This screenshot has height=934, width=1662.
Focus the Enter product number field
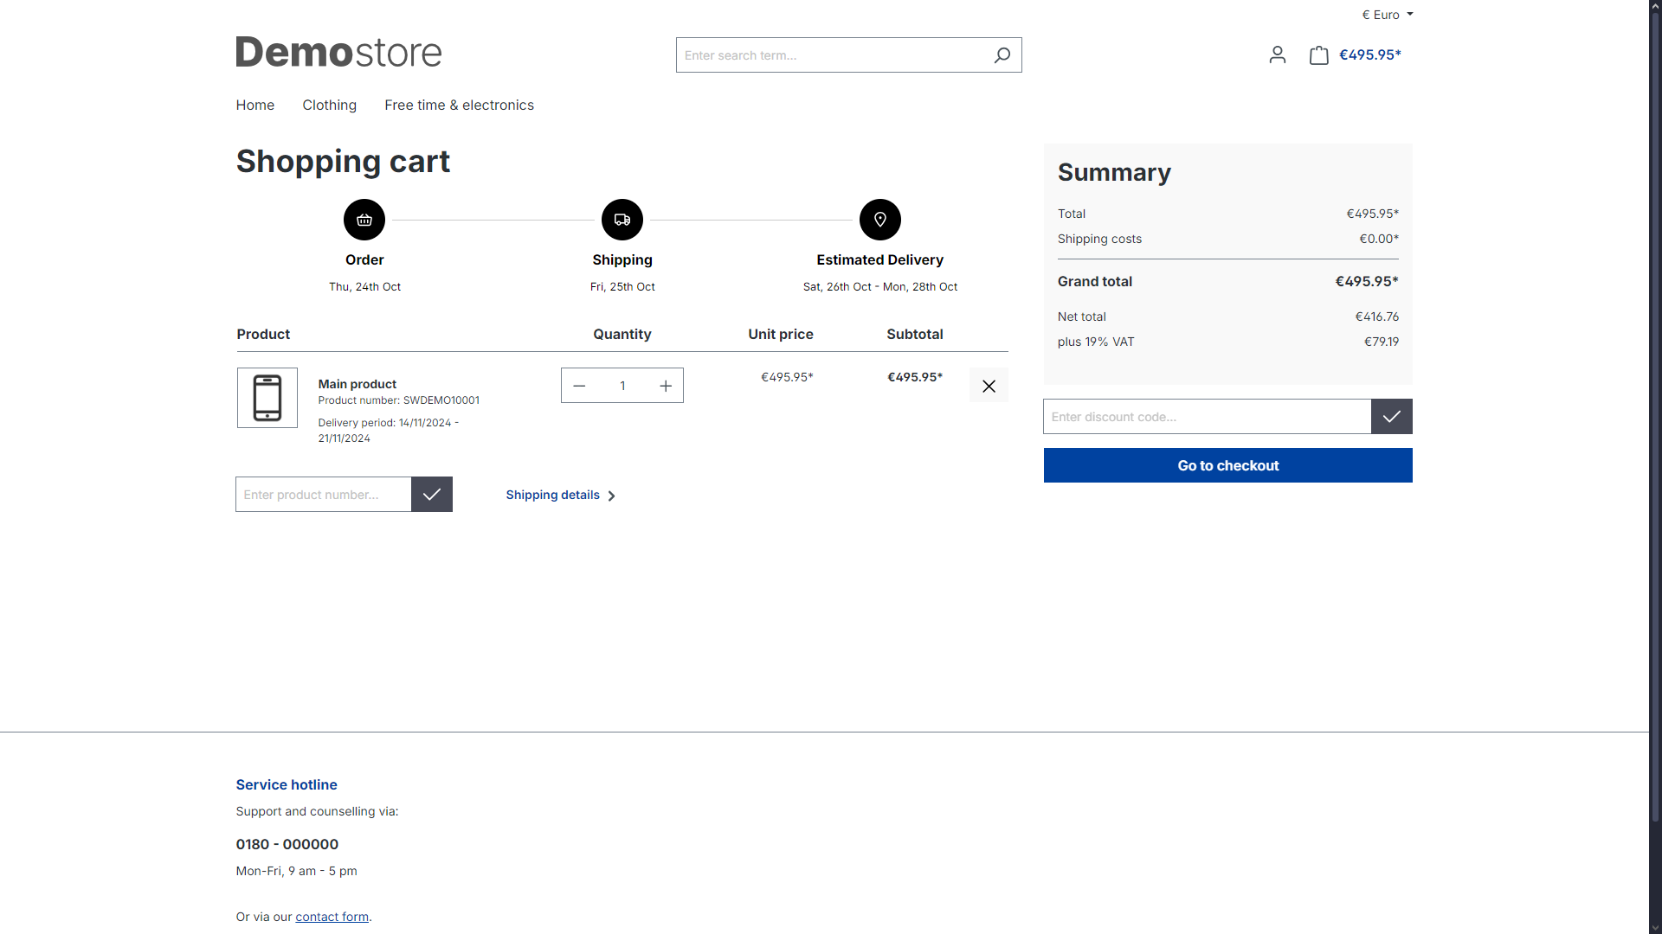324,495
